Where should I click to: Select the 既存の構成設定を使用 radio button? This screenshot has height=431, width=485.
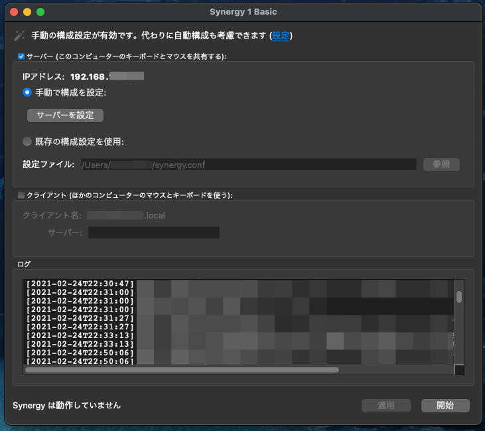pos(27,141)
